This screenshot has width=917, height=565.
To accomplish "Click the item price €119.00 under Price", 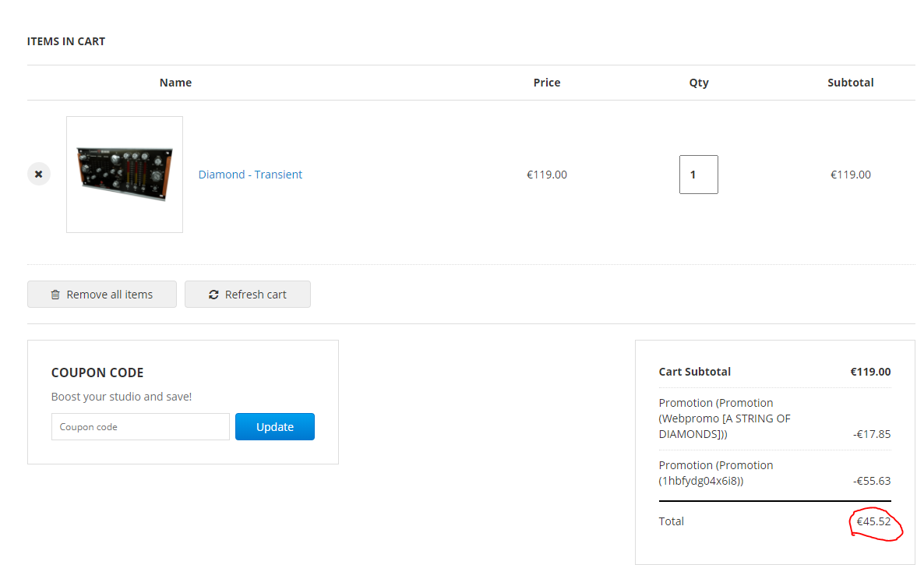I will coord(547,175).
